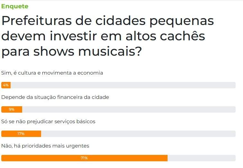243x168 pixels.
Task: Click the gray unfilled part of the 9% bar
Action: [x=128, y=109]
